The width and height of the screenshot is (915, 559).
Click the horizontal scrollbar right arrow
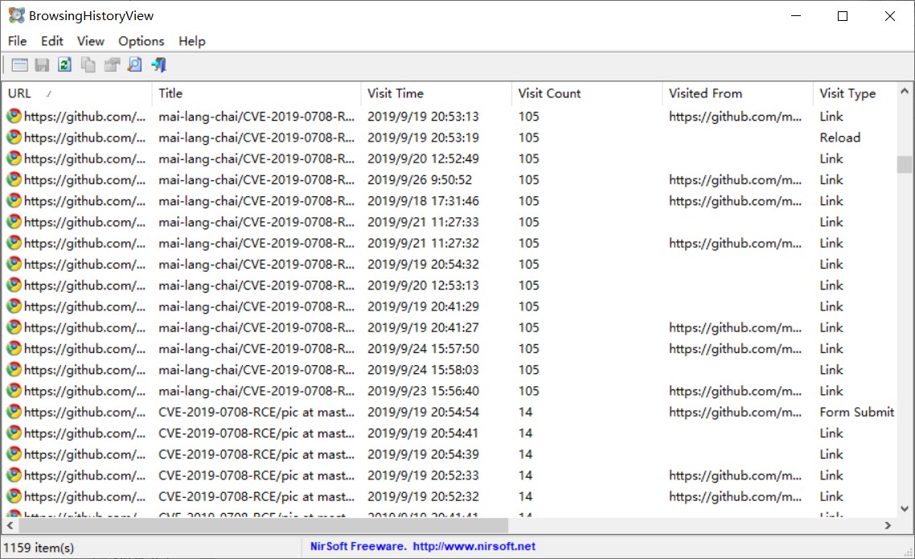pos(888,525)
